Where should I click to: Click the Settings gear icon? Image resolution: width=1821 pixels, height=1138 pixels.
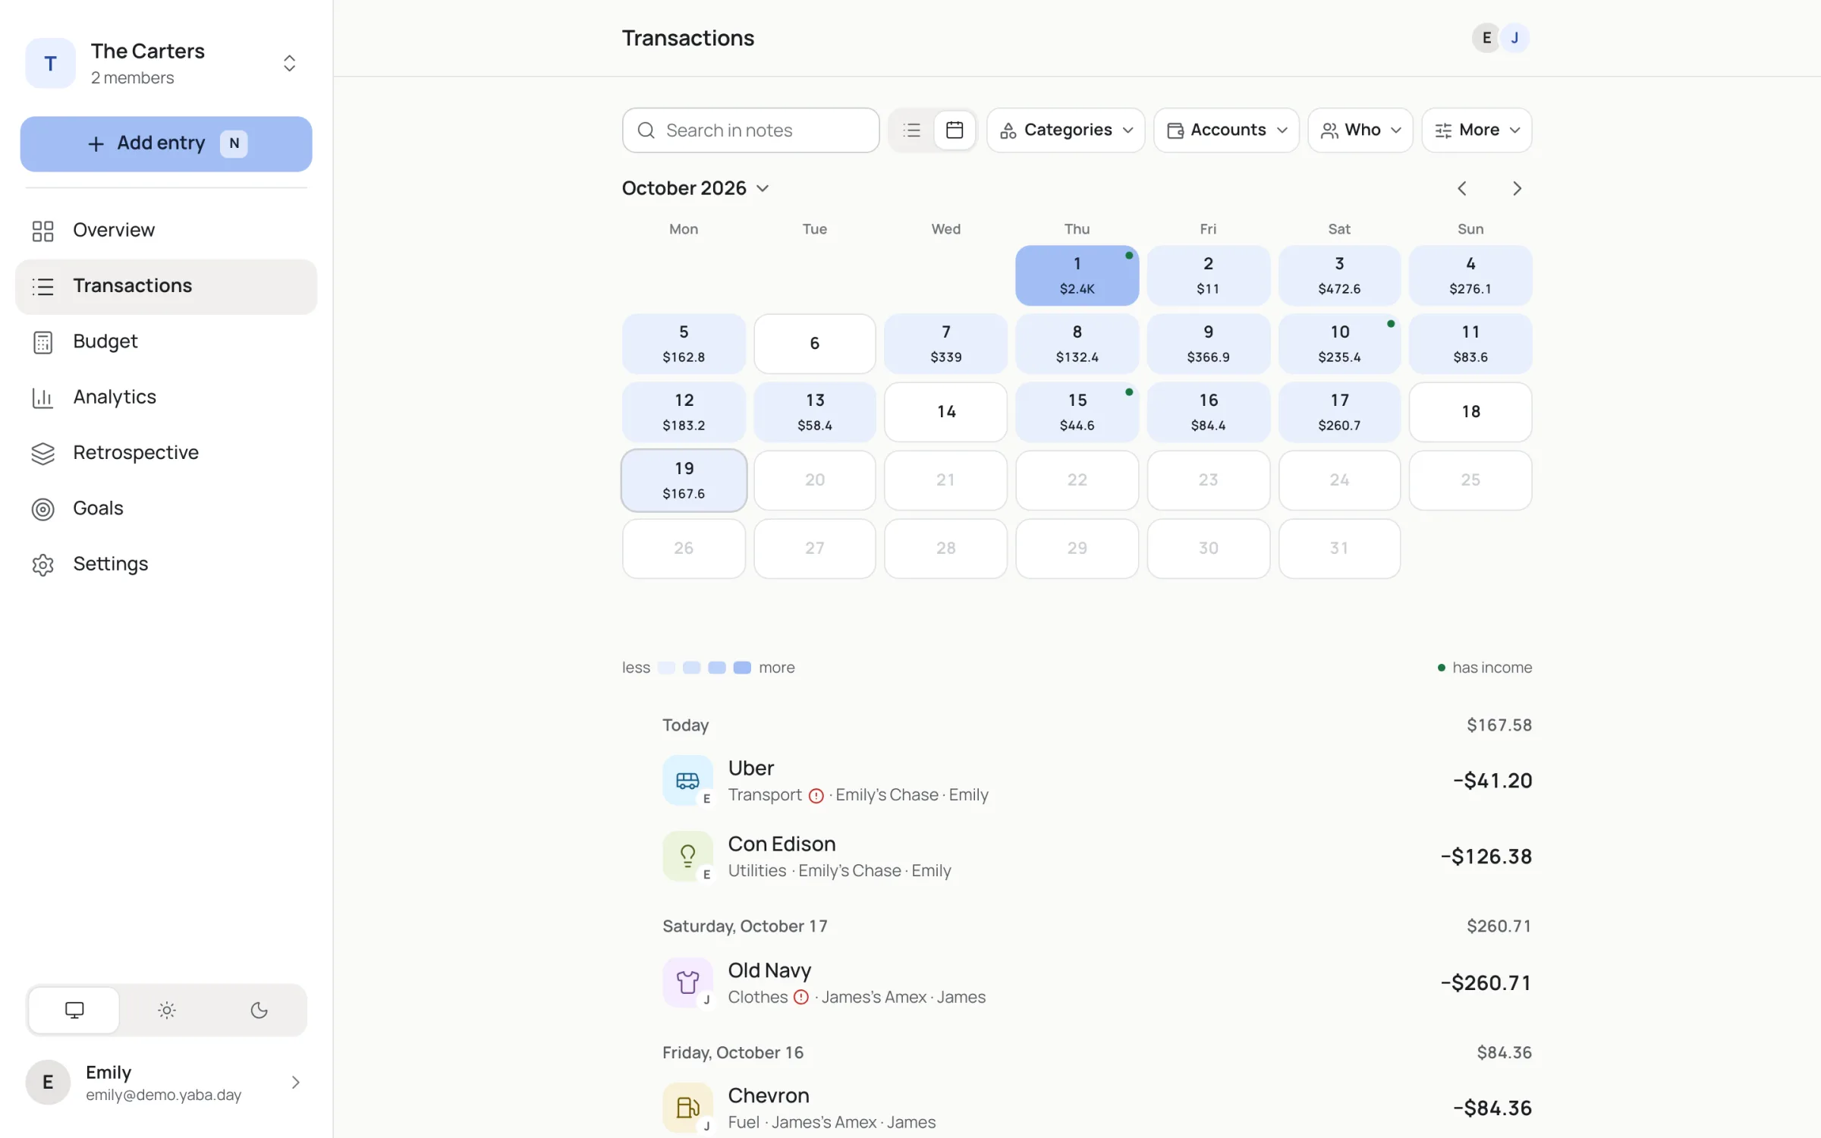pos(43,564)
